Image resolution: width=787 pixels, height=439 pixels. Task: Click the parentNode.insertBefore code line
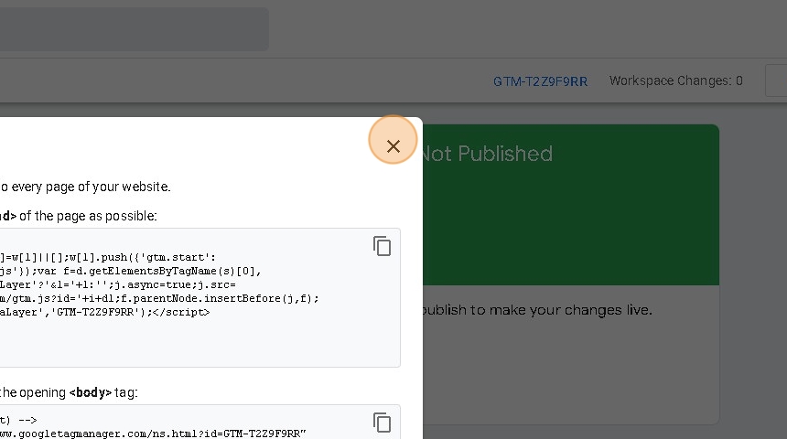[x=159, y=298]
